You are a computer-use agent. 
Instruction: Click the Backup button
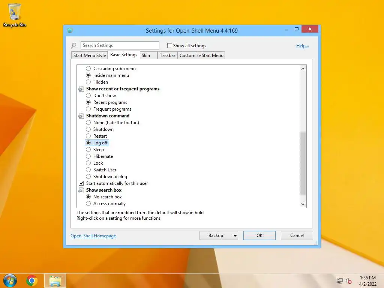(x=216, y=235)
